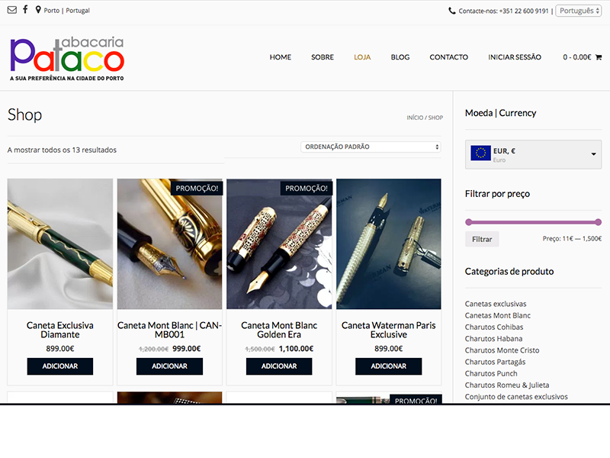
Task: Add Caneta Mont Blanc Golden Era to cart
Action: pyautogui.click(x=279, y=366)
